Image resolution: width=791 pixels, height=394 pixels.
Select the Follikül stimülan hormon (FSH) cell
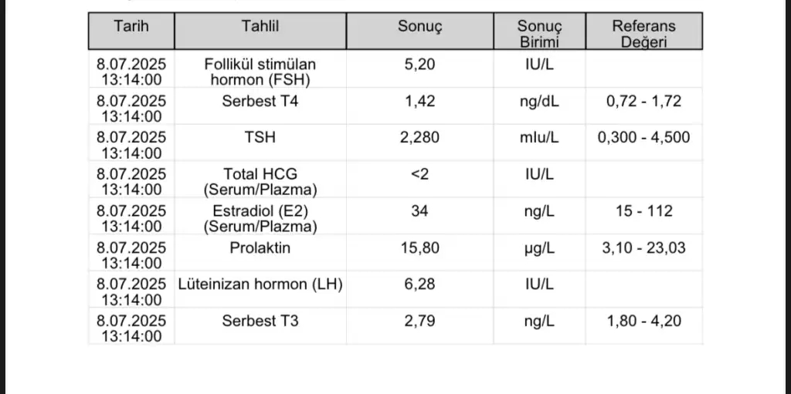(260, 71)
